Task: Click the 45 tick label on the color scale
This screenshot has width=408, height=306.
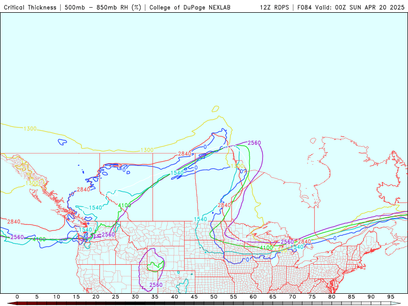Action: pyautogui.click(x=194, y=297)
